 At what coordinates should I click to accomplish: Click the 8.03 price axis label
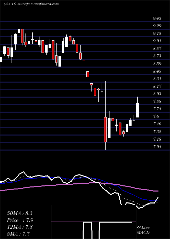pos(157,94)
